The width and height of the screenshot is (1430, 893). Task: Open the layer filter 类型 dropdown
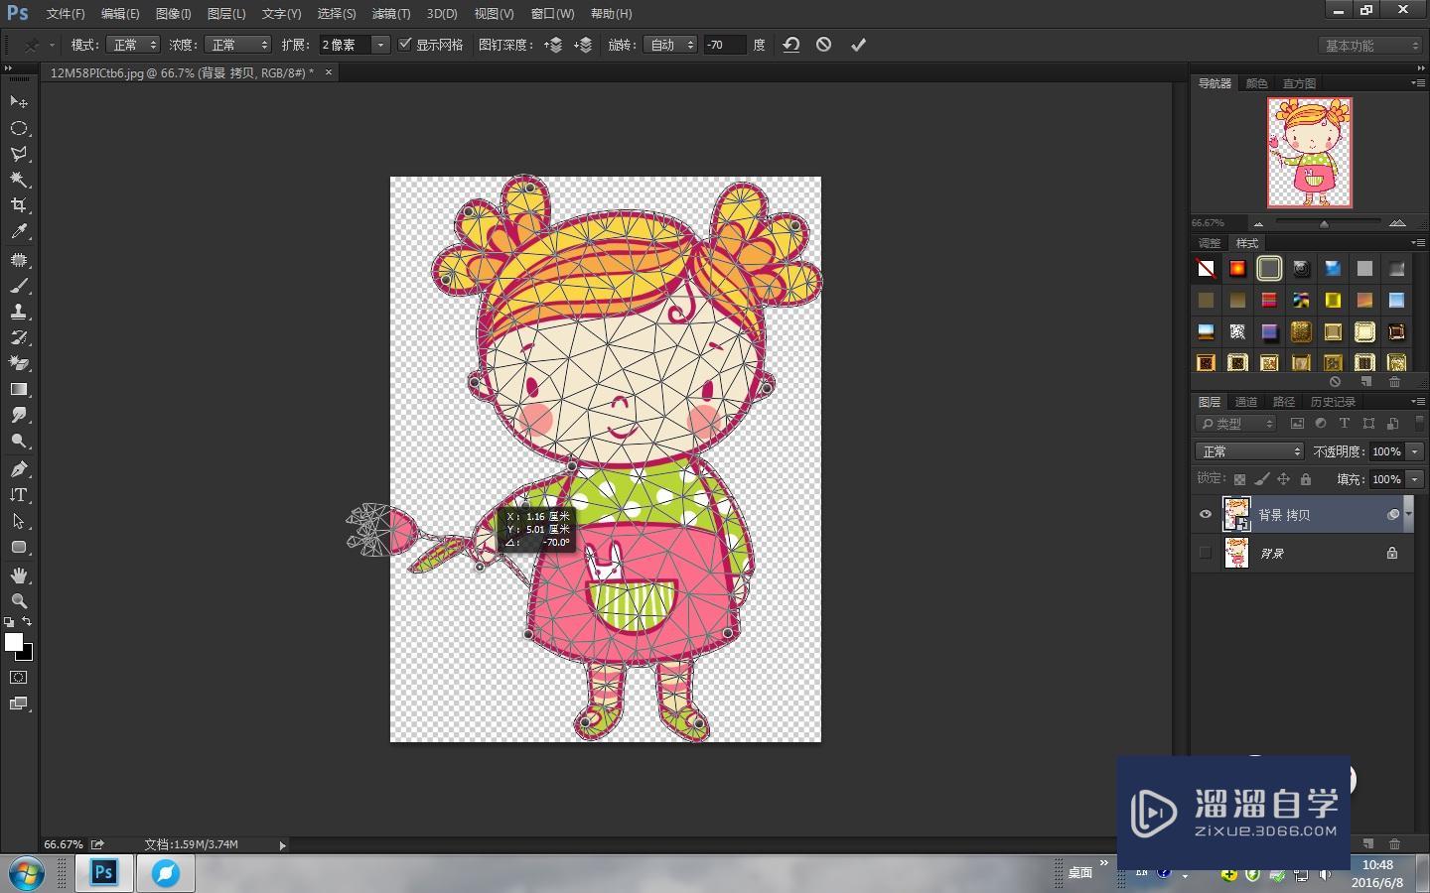pos(1236,424)
